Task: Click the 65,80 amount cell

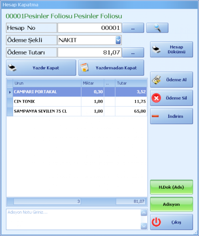Action: point(131,111)
